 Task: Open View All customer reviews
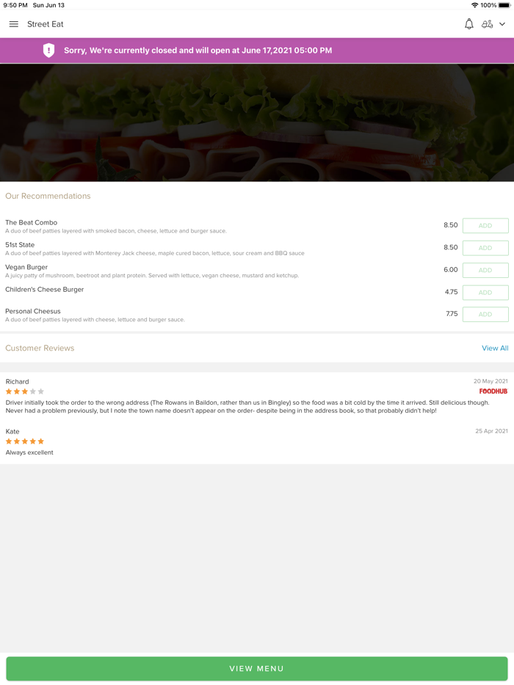click(x=495, y=348)
